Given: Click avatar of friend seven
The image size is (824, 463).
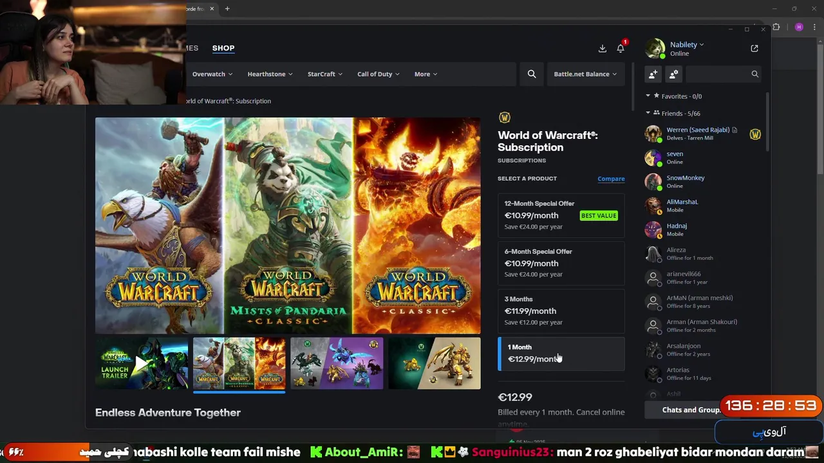Looking at the screenshot, I should click(x=653, y=158).
